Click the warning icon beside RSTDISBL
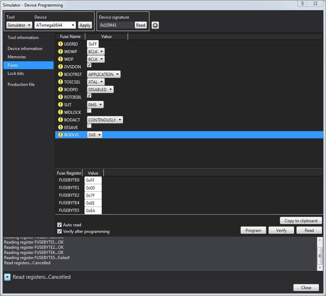 coord(60,97)
